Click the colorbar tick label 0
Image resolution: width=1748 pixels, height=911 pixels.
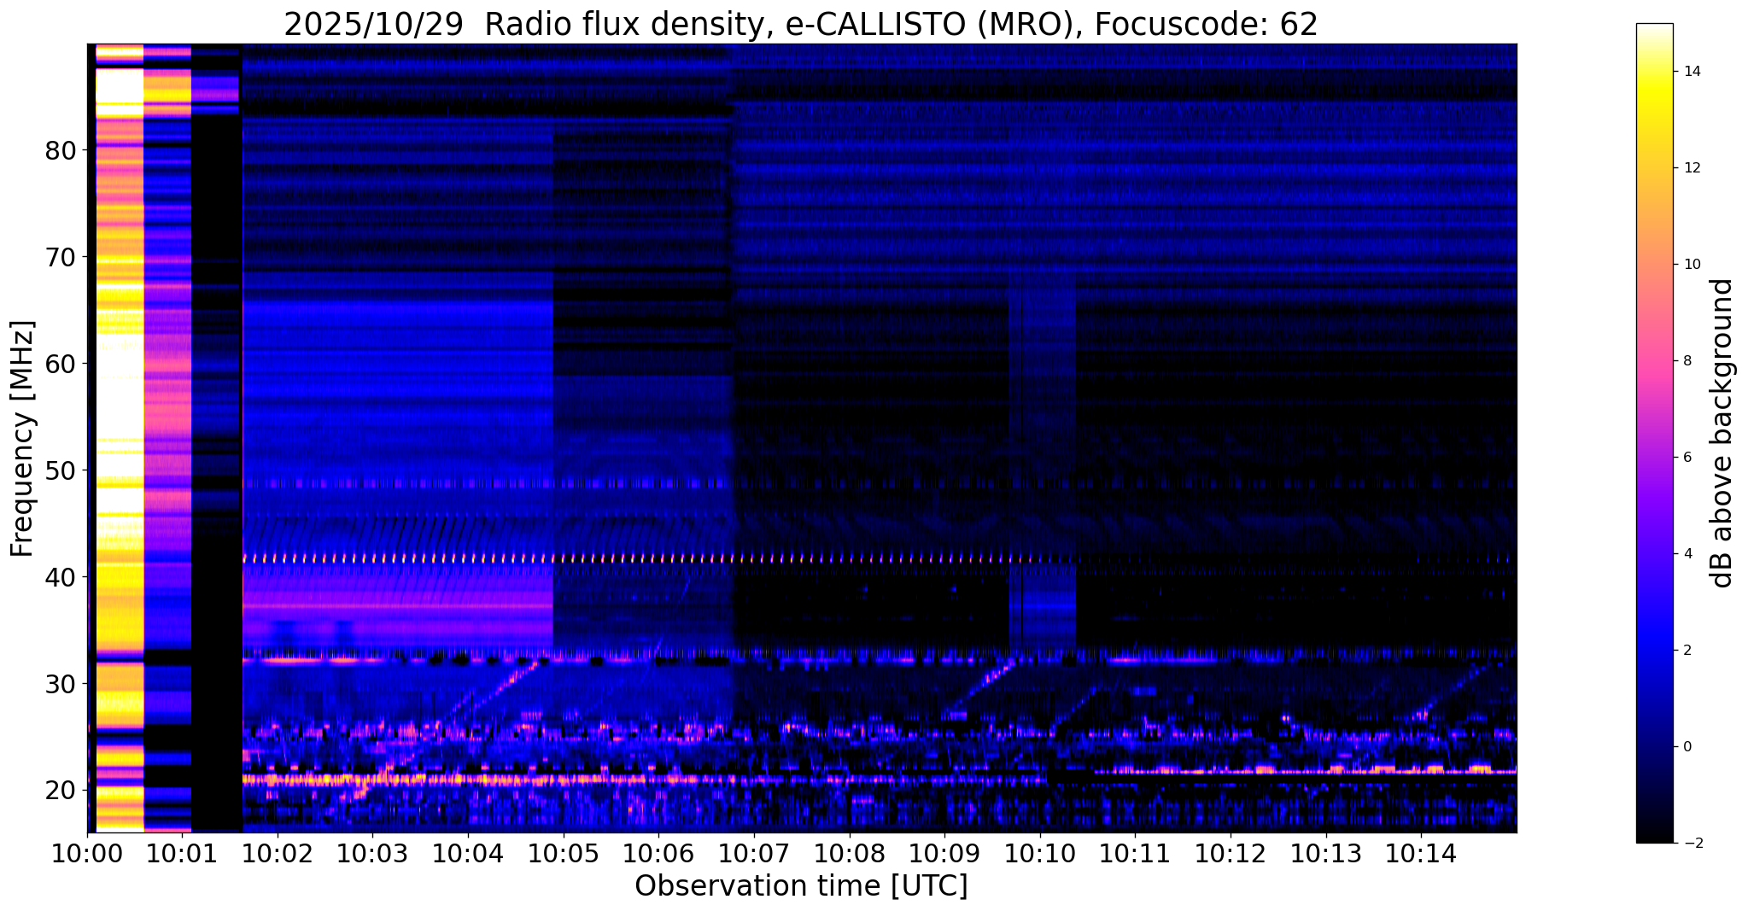(1687, 747)
